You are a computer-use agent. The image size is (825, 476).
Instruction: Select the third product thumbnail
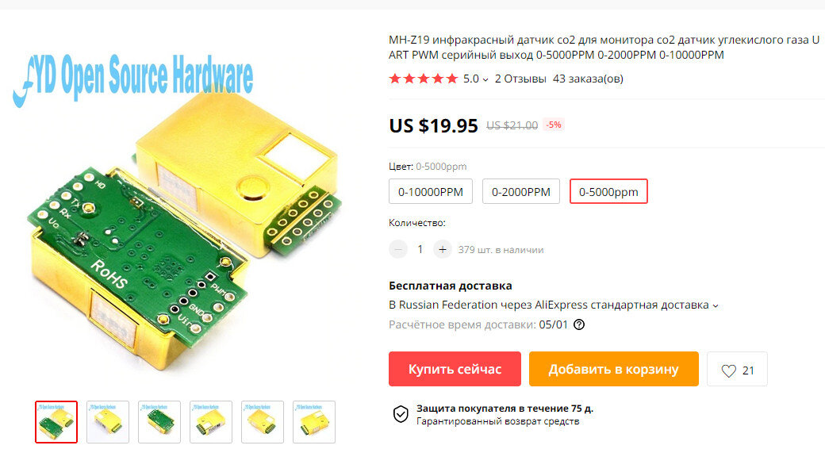(159, 422)
